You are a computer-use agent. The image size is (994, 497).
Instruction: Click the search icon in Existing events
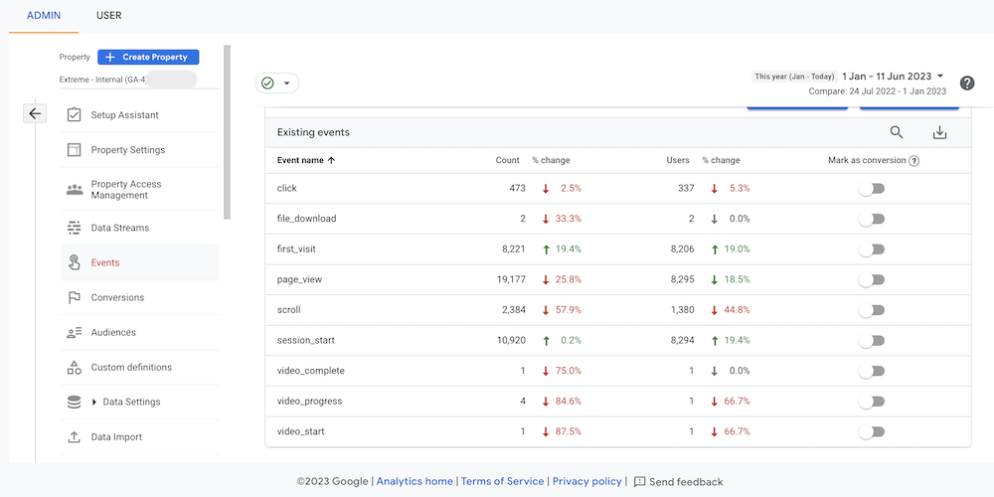(897, 132)
